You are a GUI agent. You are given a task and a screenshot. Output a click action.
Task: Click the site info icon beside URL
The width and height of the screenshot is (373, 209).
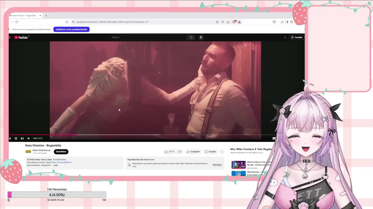73,22
